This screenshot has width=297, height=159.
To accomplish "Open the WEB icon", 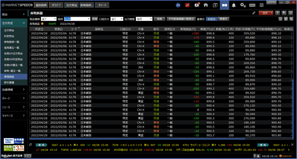I will (252, 5).
